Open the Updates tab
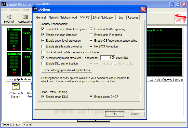This screenshot has height=128, width=188. [133, 18]
